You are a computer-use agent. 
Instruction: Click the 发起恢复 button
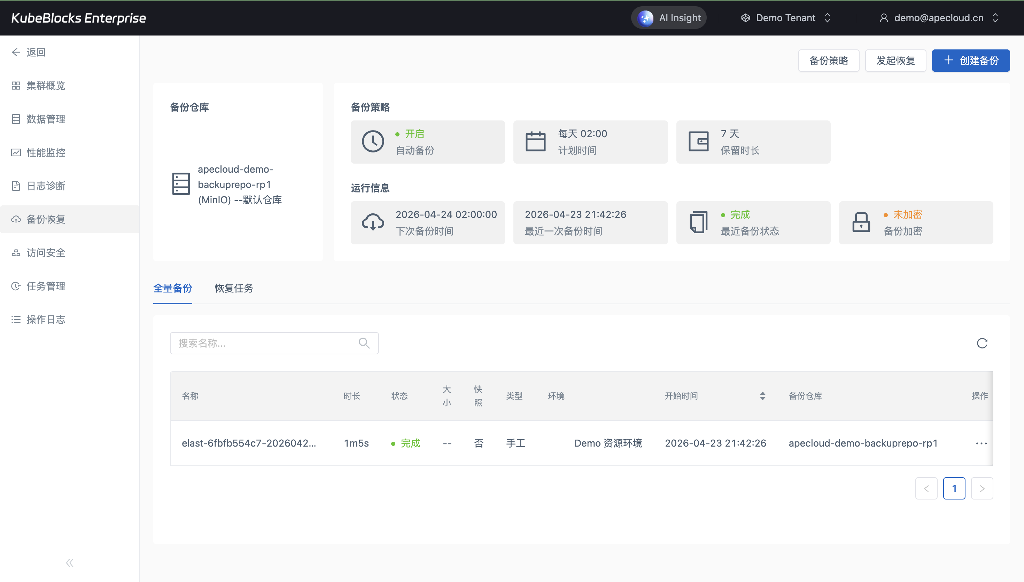(x=895, y=61)
